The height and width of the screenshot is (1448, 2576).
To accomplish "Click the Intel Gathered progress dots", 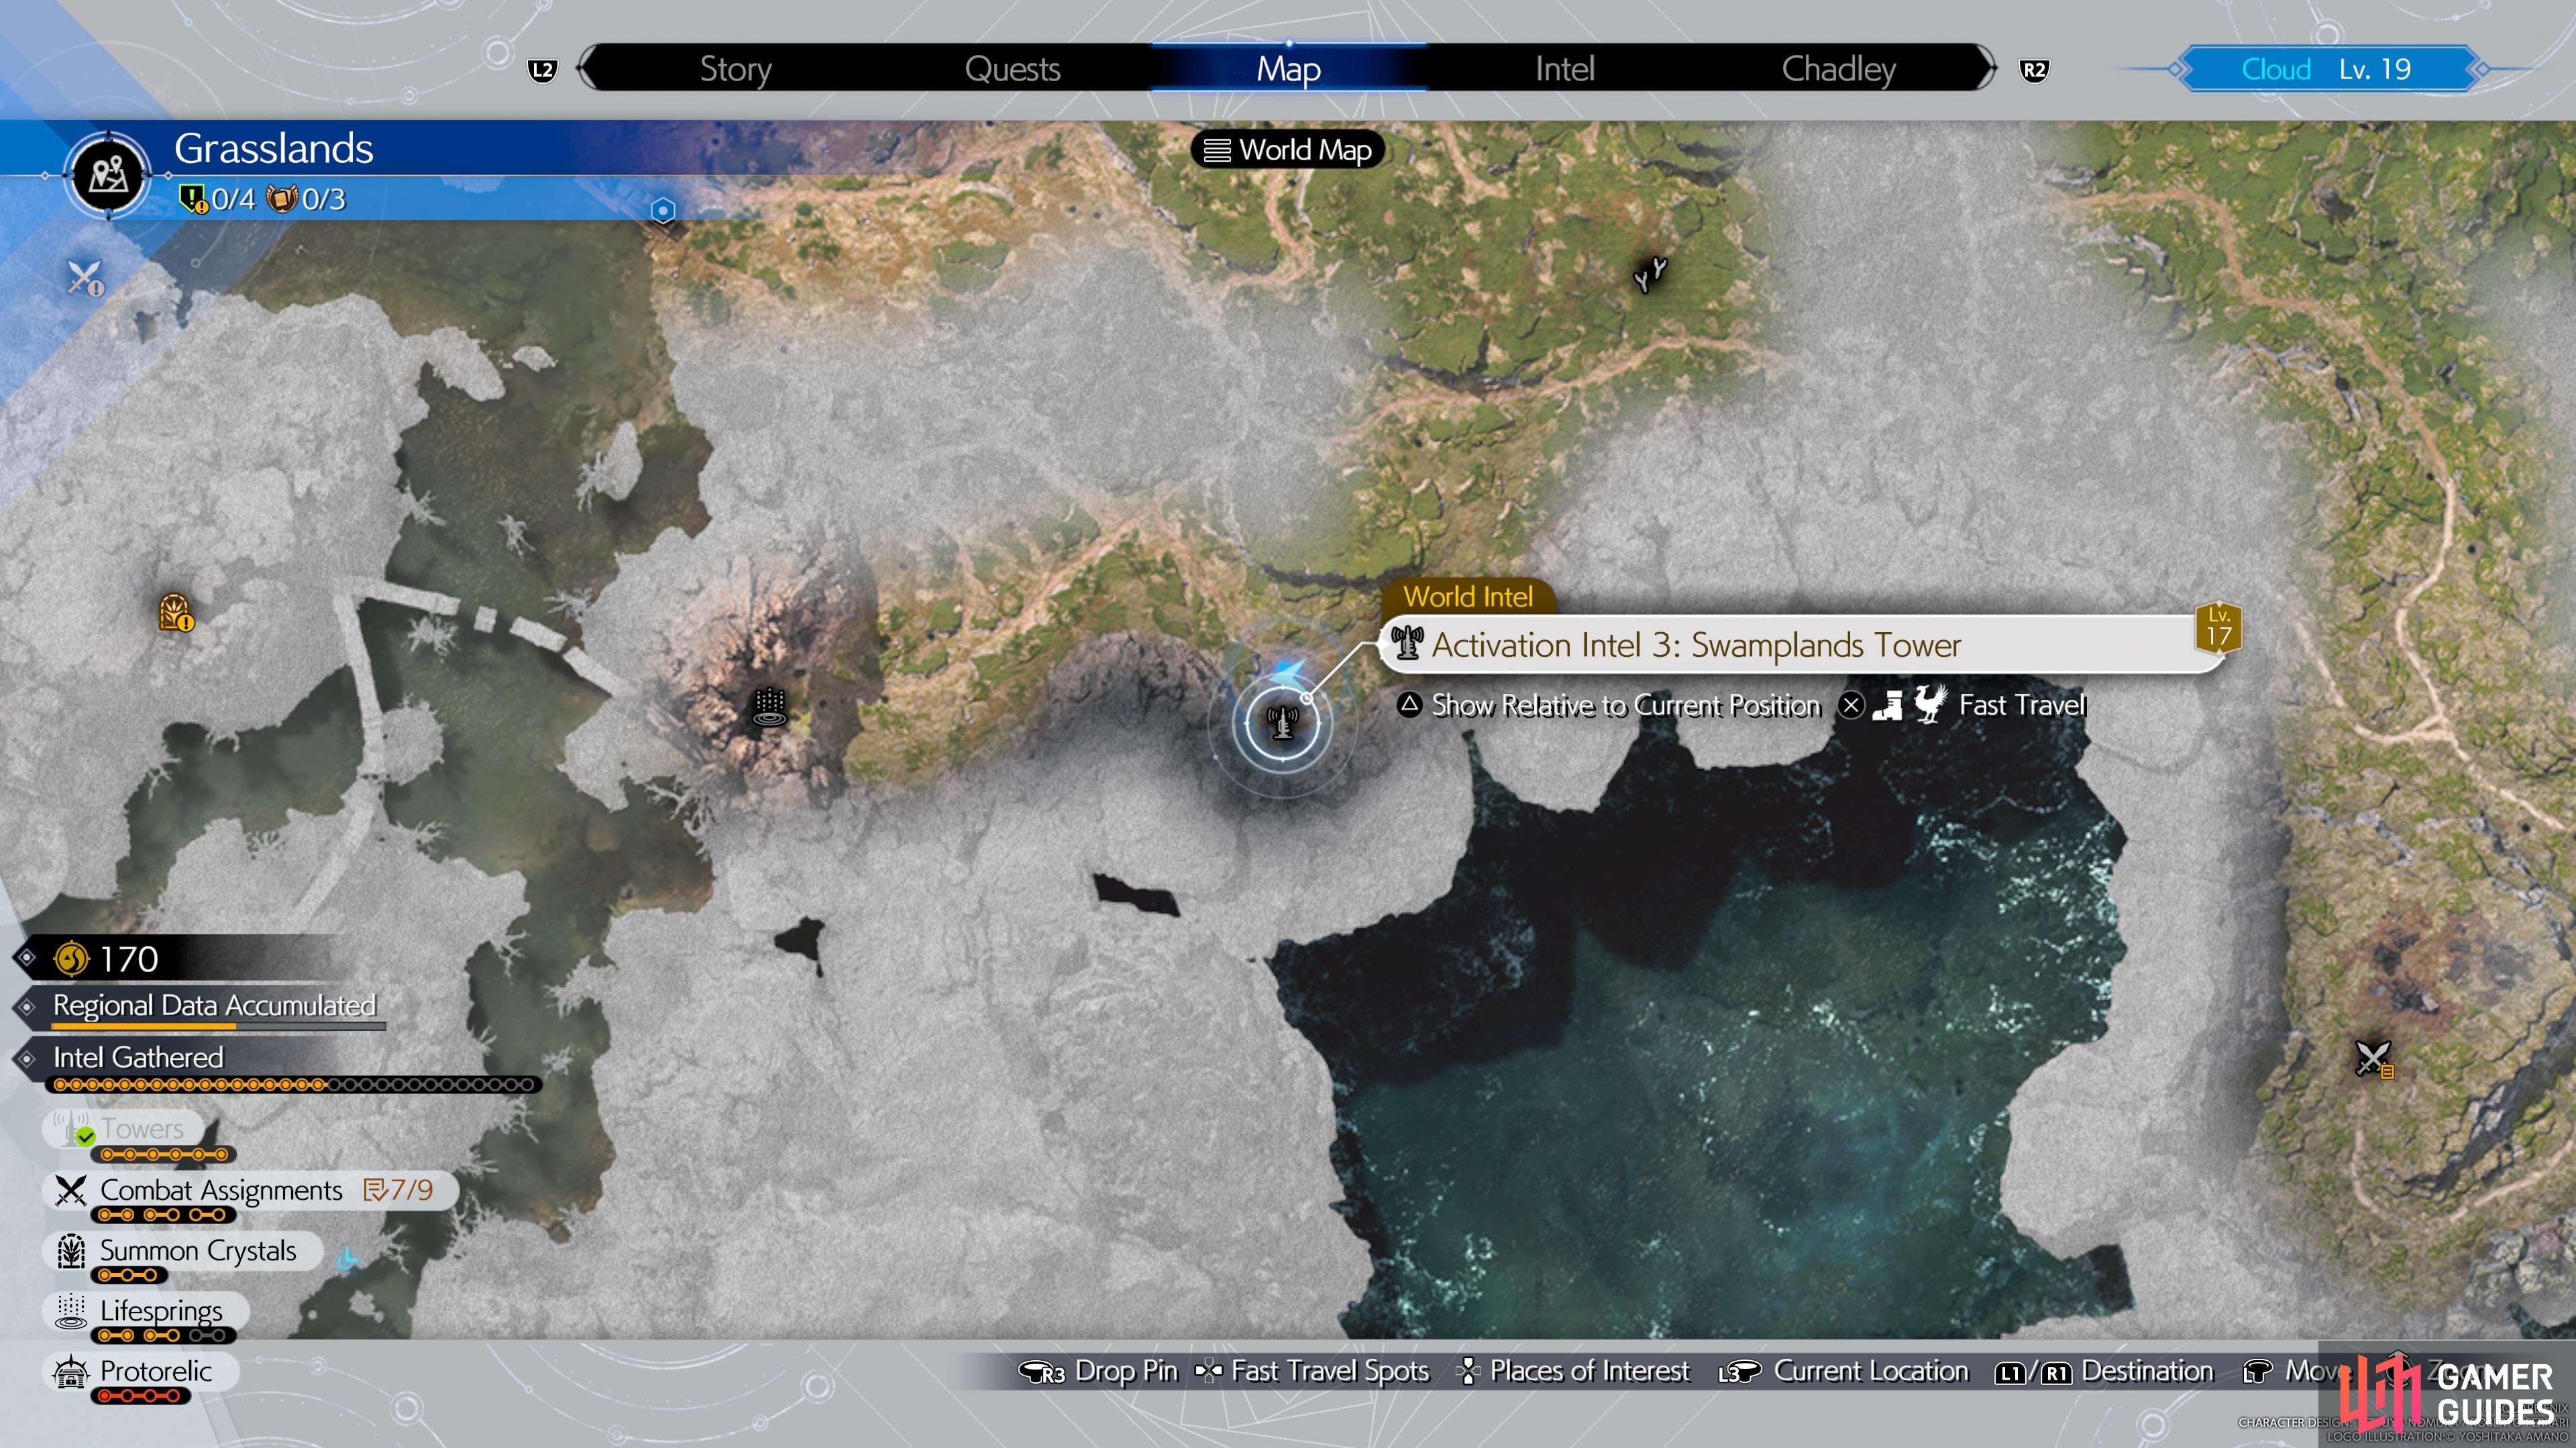I will pyautogui.click(x=294, y=1084).
